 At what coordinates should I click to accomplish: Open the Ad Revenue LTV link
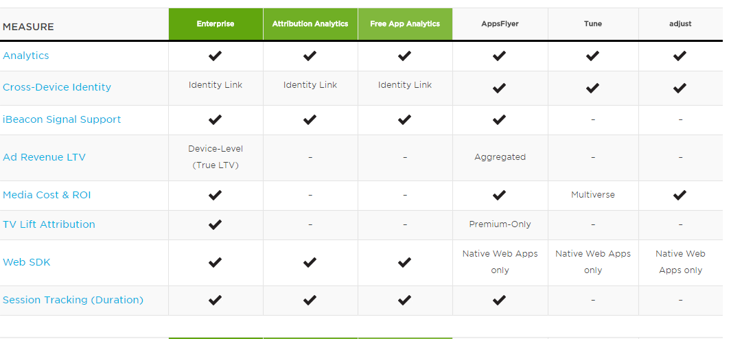click(45, 157)
